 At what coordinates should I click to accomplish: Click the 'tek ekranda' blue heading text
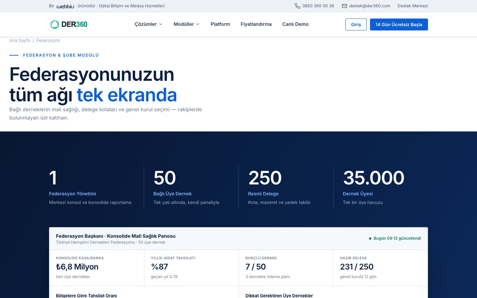127,95
